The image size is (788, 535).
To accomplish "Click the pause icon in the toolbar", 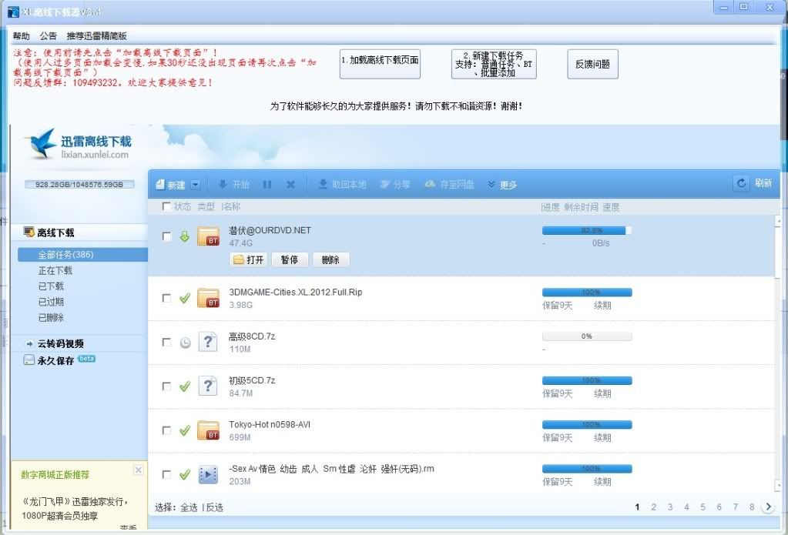I will point(267,185).
